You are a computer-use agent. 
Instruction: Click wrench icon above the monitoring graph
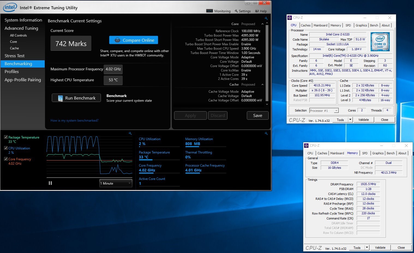tap(130, 133)
